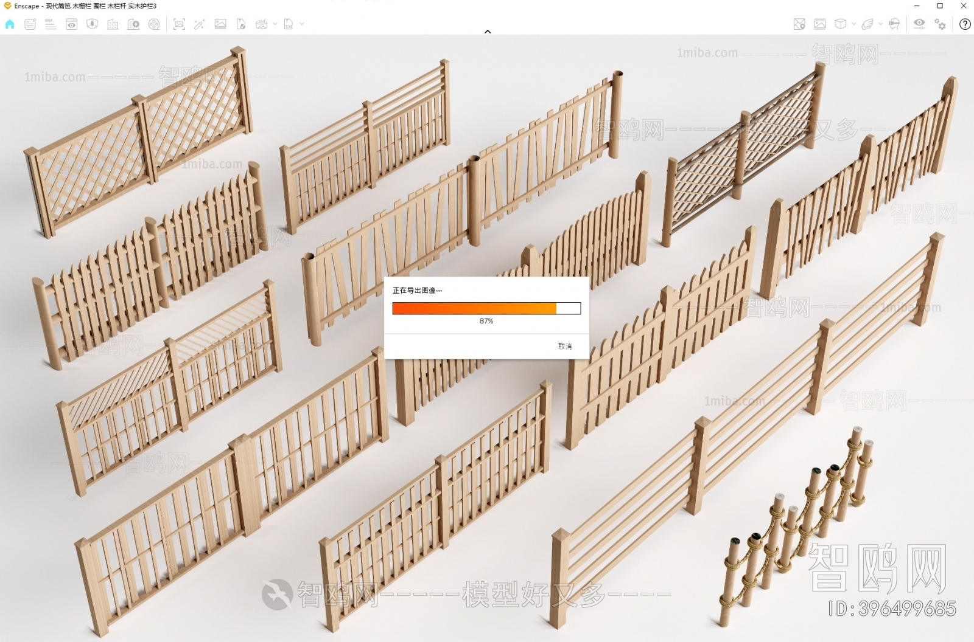Open the Video Editor film reel icon
This screenshot has width=974, height=642.
click(x=154, y=24)
